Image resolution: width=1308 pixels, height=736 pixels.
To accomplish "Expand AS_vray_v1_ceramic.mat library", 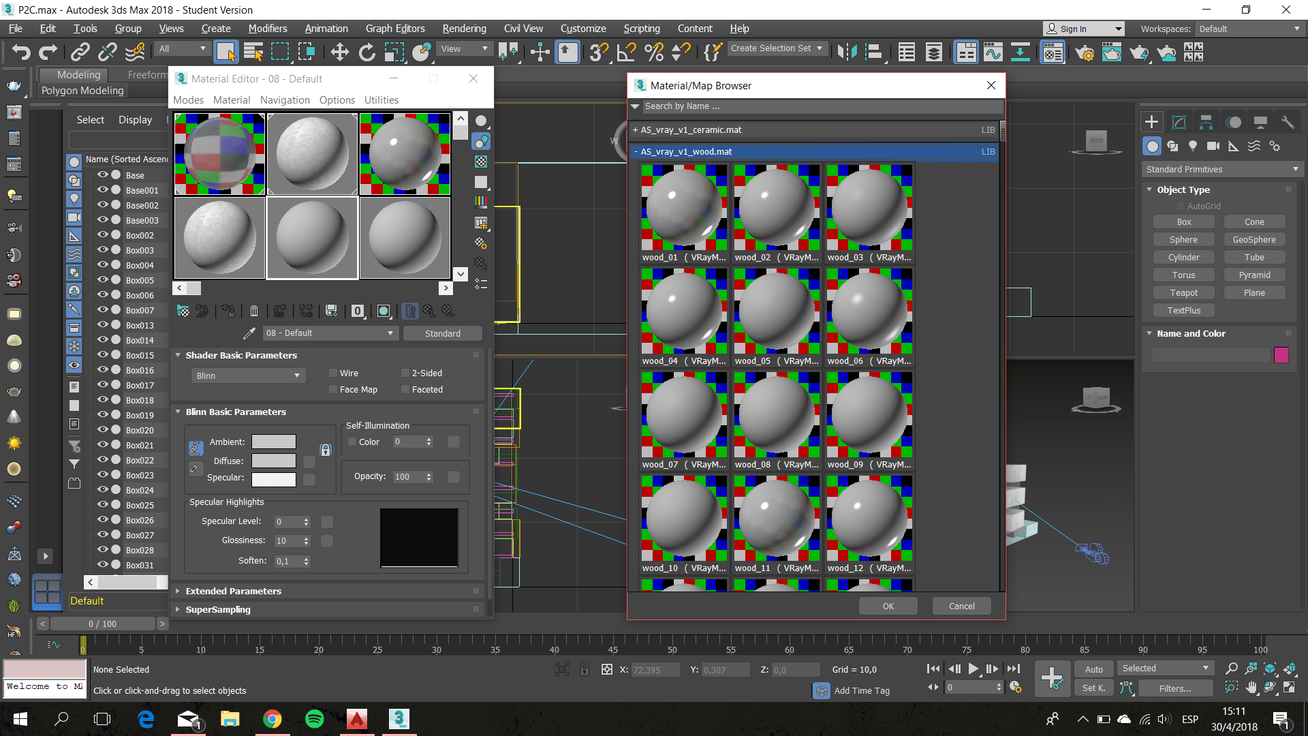I will [x=691, y=129].
